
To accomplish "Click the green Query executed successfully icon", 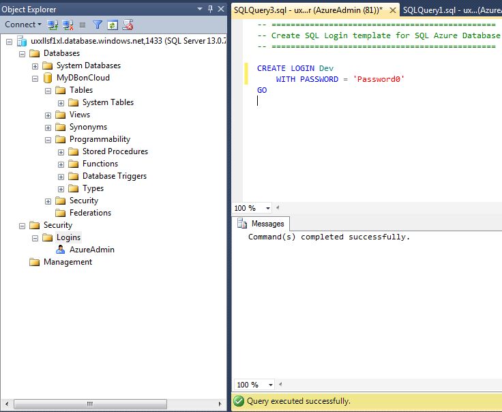I will 239,401.
